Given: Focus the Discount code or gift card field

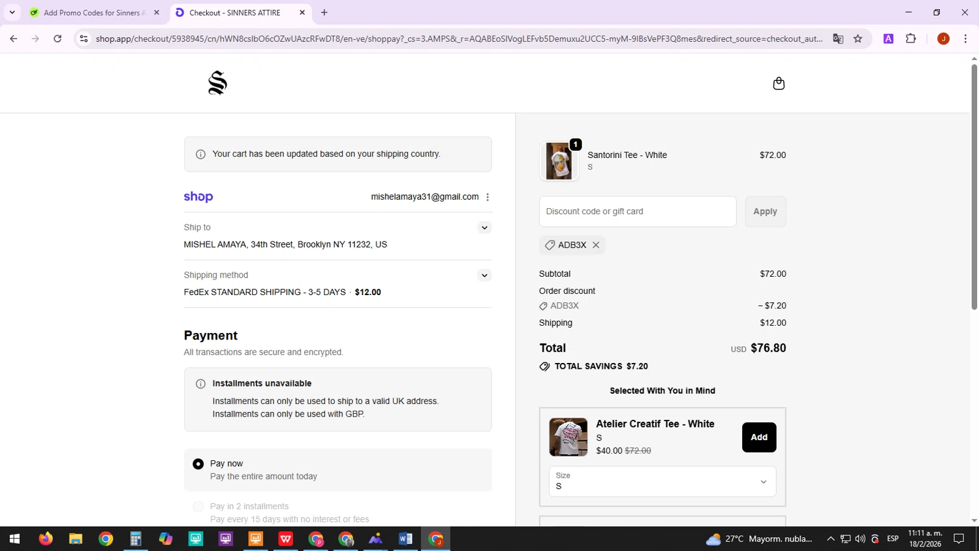Looking at the screenshot, I should [x=638, y=212].
